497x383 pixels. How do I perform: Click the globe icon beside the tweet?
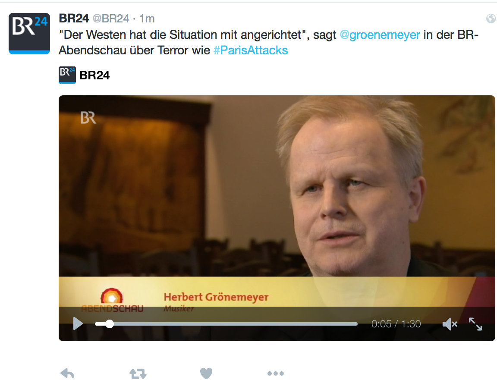(491, 19)
